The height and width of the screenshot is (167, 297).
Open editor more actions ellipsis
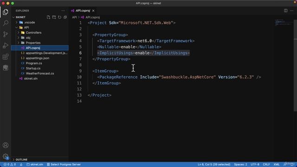(292, 11)
